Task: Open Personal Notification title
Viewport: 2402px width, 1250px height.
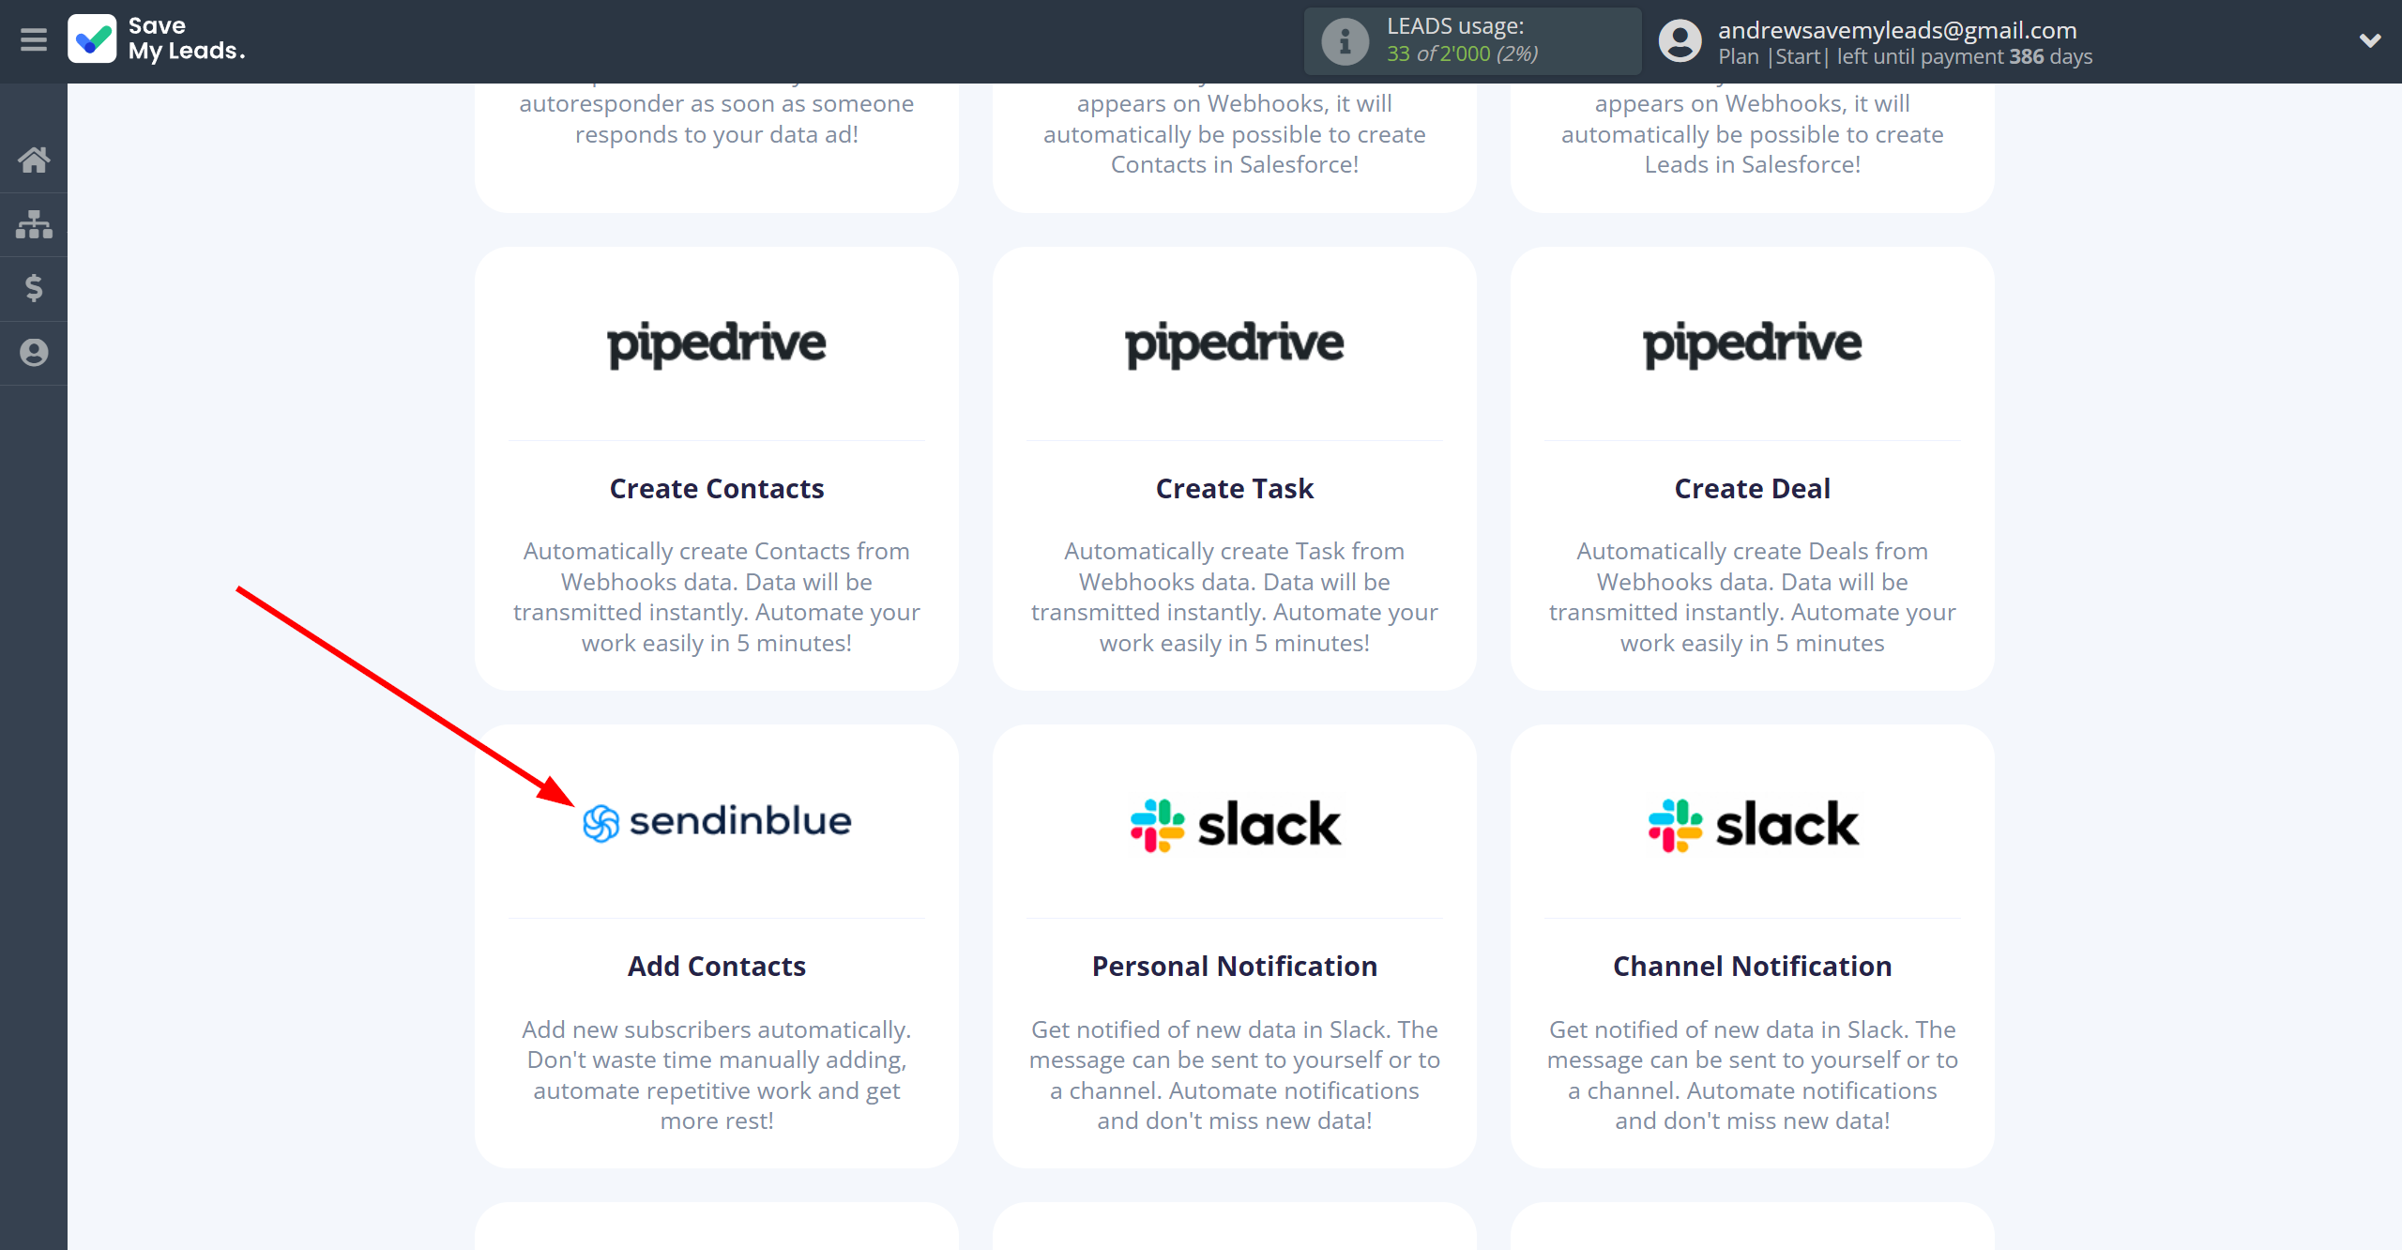Action: (1235, 967)
